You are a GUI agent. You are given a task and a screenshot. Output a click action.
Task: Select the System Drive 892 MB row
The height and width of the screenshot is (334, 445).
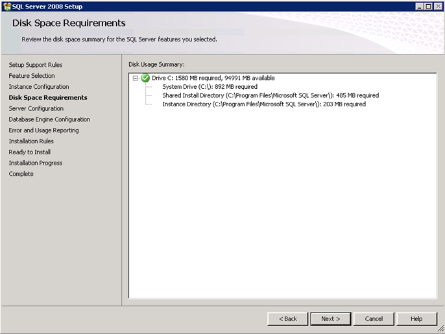point(210,86)
